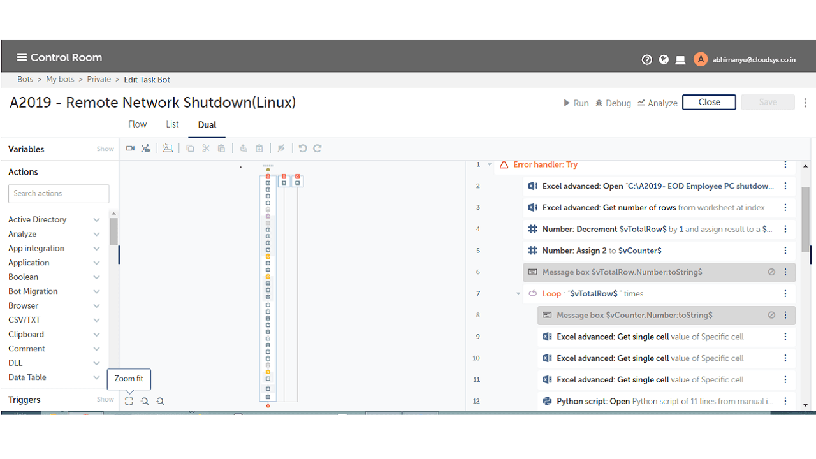816x459 pixels.
Task: Open the Control Room hamburger menu
Action: pos(22,57)
